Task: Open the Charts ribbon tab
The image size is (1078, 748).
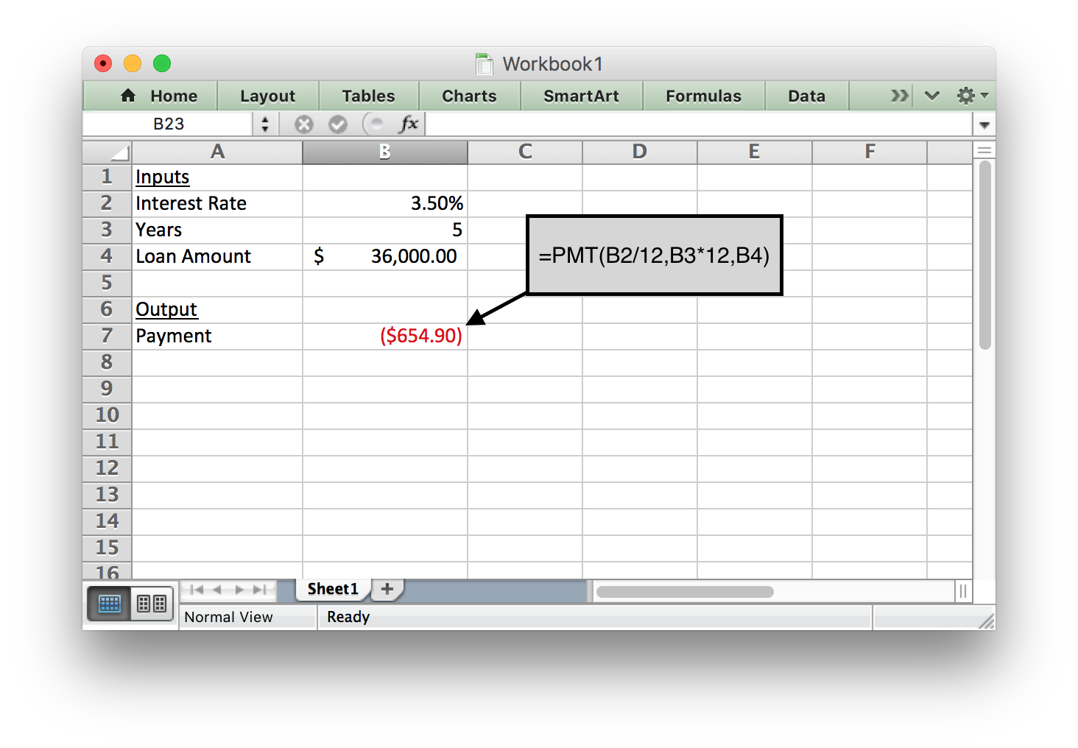Action: click(469, 96)
